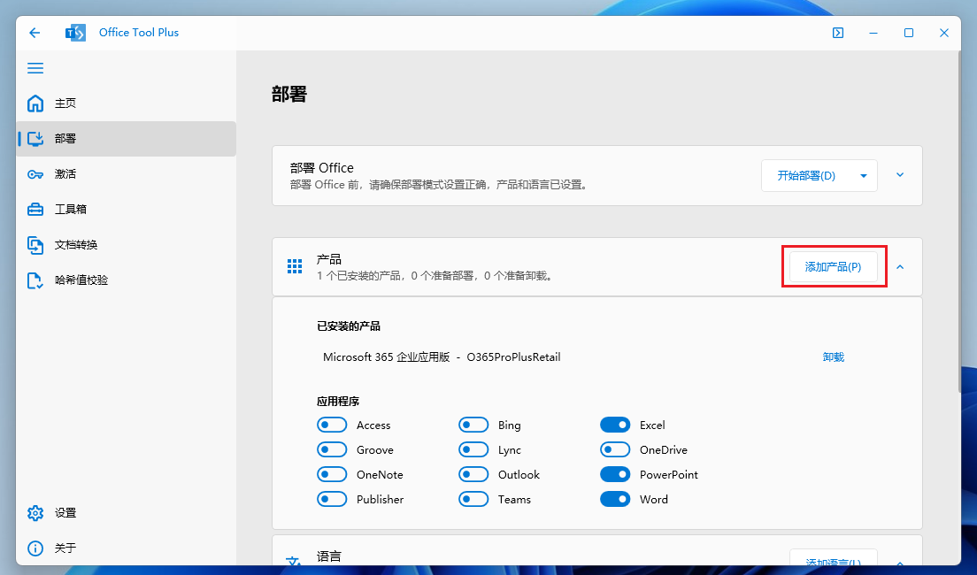
Task: Turn off the Word toggle
Action: click(x=615, y=499)
